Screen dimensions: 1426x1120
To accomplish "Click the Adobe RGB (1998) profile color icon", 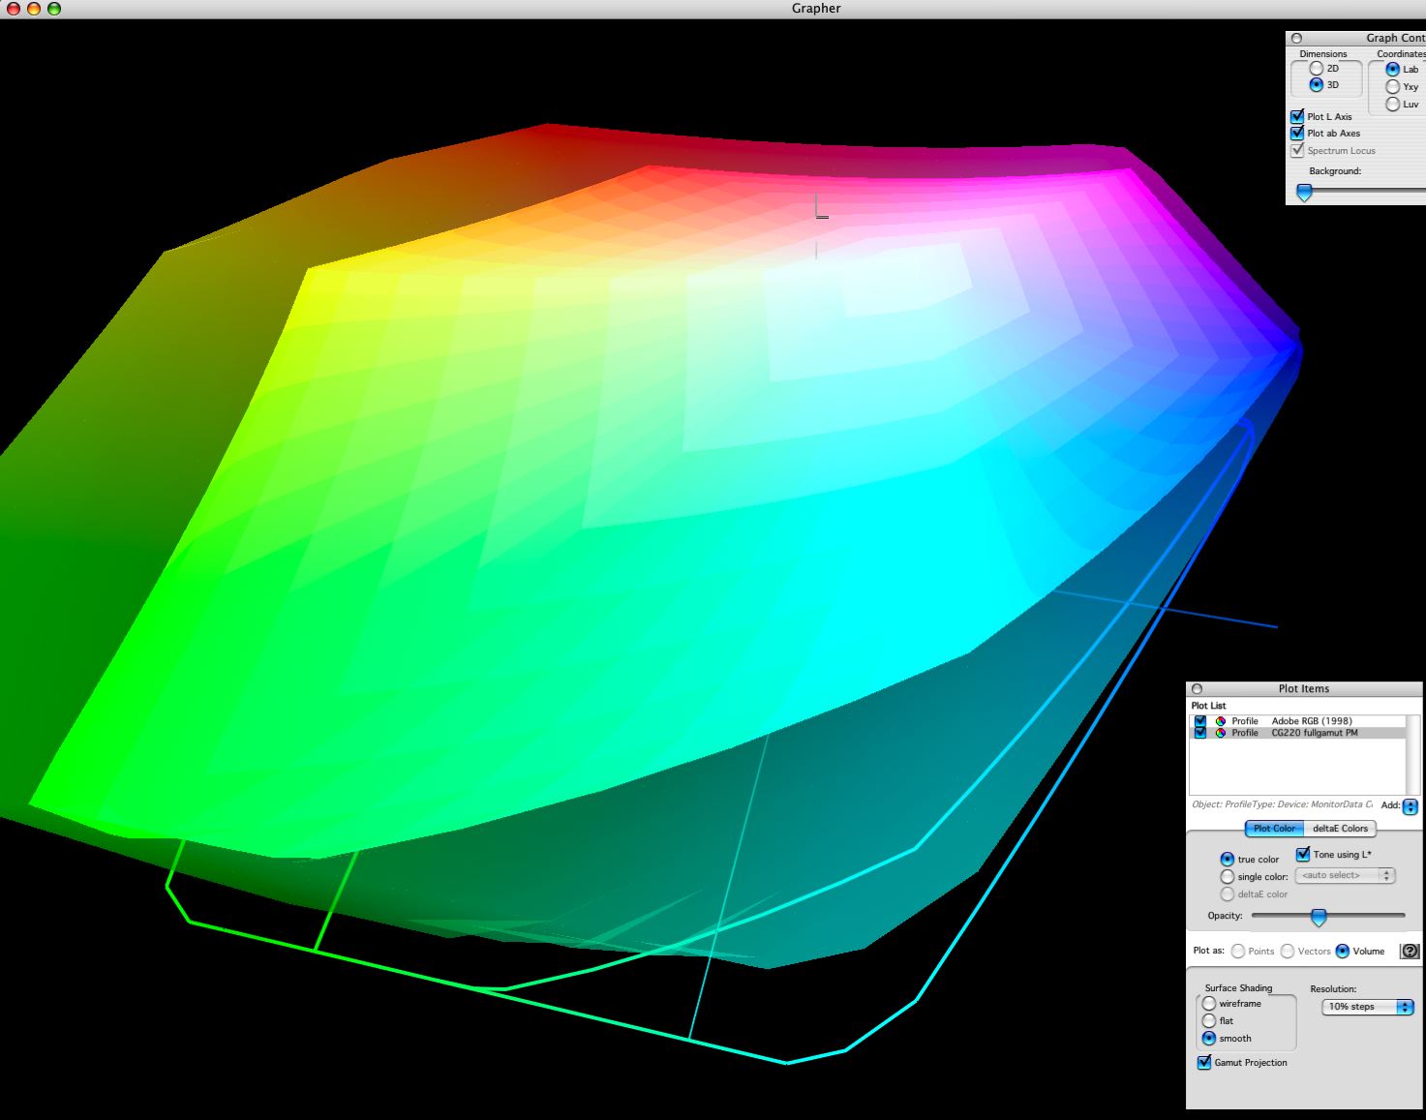I will click(x=1221, y=721).
